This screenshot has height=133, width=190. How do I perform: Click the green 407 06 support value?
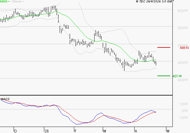coord(177,76)
